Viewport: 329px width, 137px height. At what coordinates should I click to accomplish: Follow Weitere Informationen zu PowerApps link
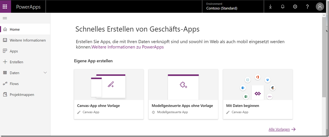[128, 47]
